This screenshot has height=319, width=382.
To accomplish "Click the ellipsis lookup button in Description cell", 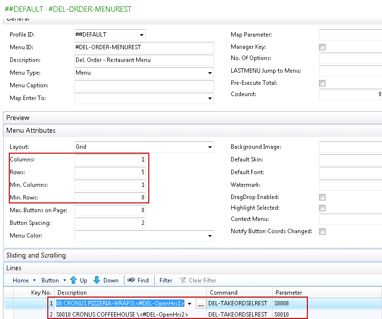I will 201,304.
